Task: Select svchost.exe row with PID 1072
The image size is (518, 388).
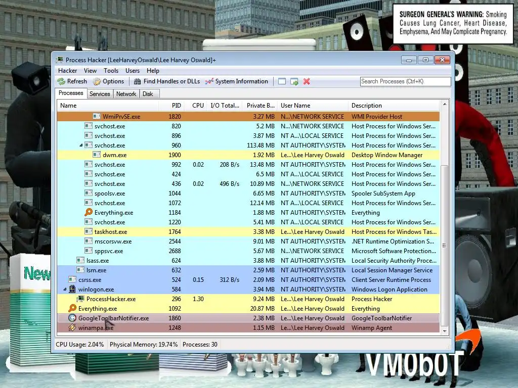Action: click(x=248, y=203)
